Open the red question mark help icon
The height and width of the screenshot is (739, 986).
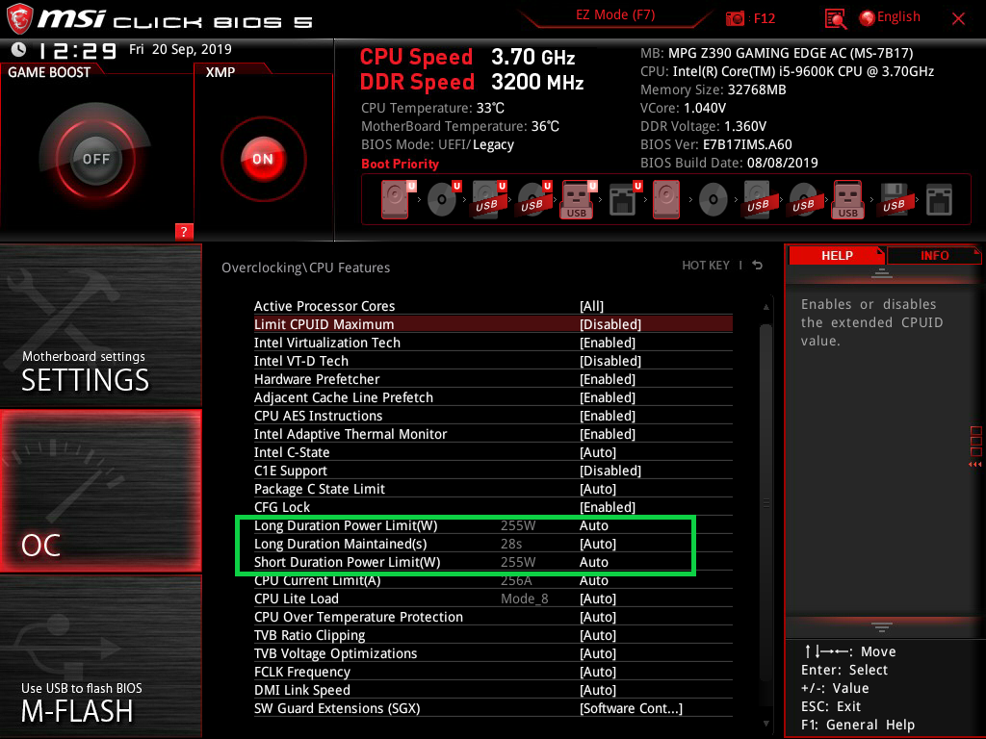coord(184,231)
